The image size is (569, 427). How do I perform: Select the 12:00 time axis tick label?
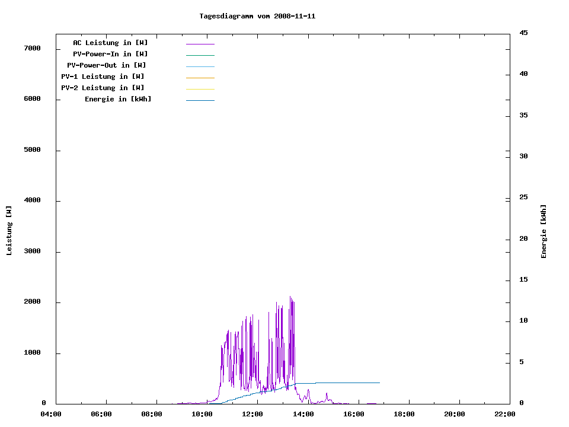(252, 414)
